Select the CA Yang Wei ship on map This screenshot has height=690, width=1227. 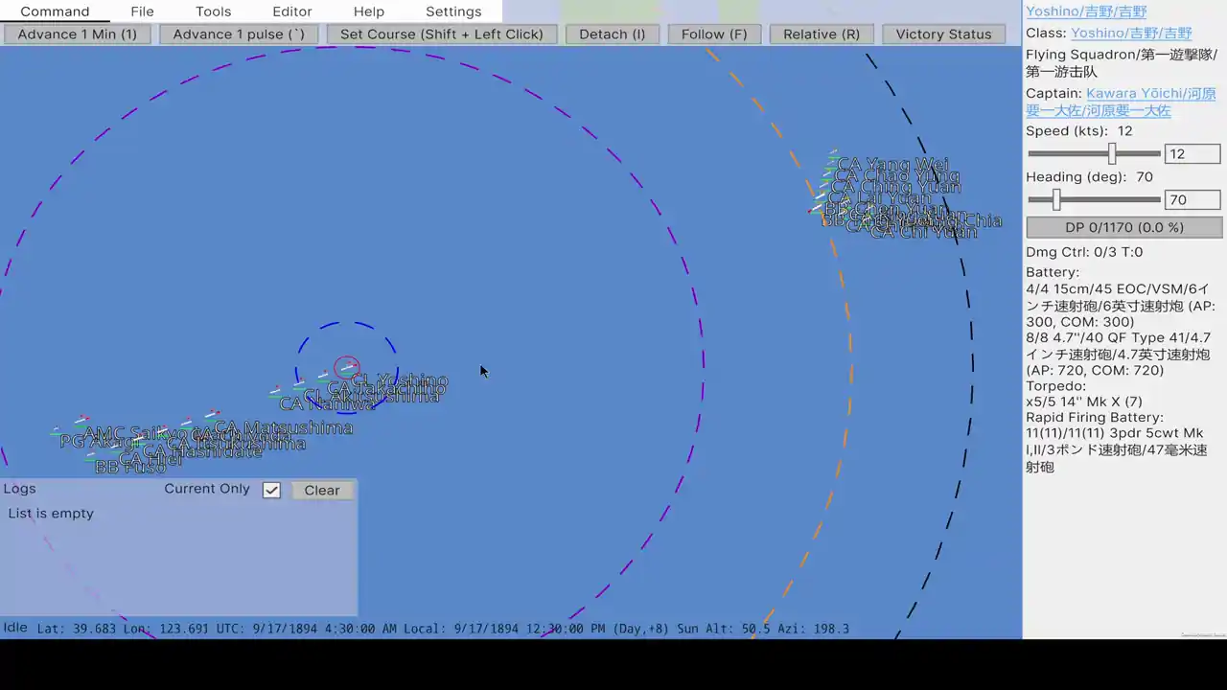click(x=893, y=165)
